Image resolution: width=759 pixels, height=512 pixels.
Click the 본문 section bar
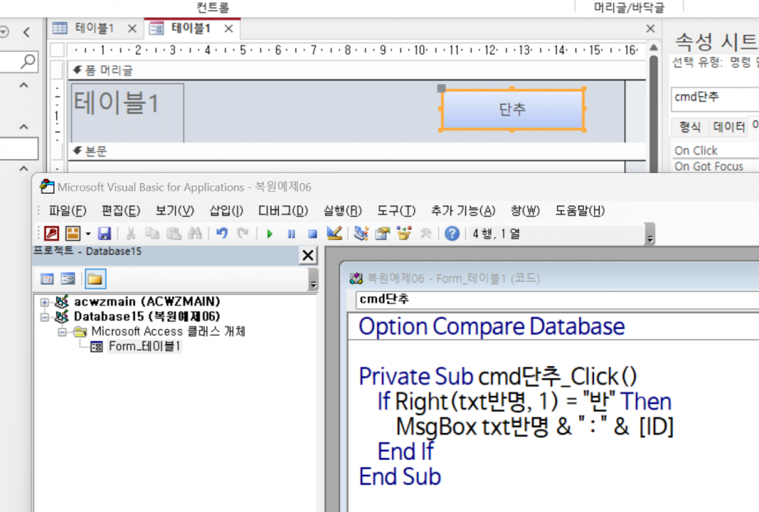[357, 152]
